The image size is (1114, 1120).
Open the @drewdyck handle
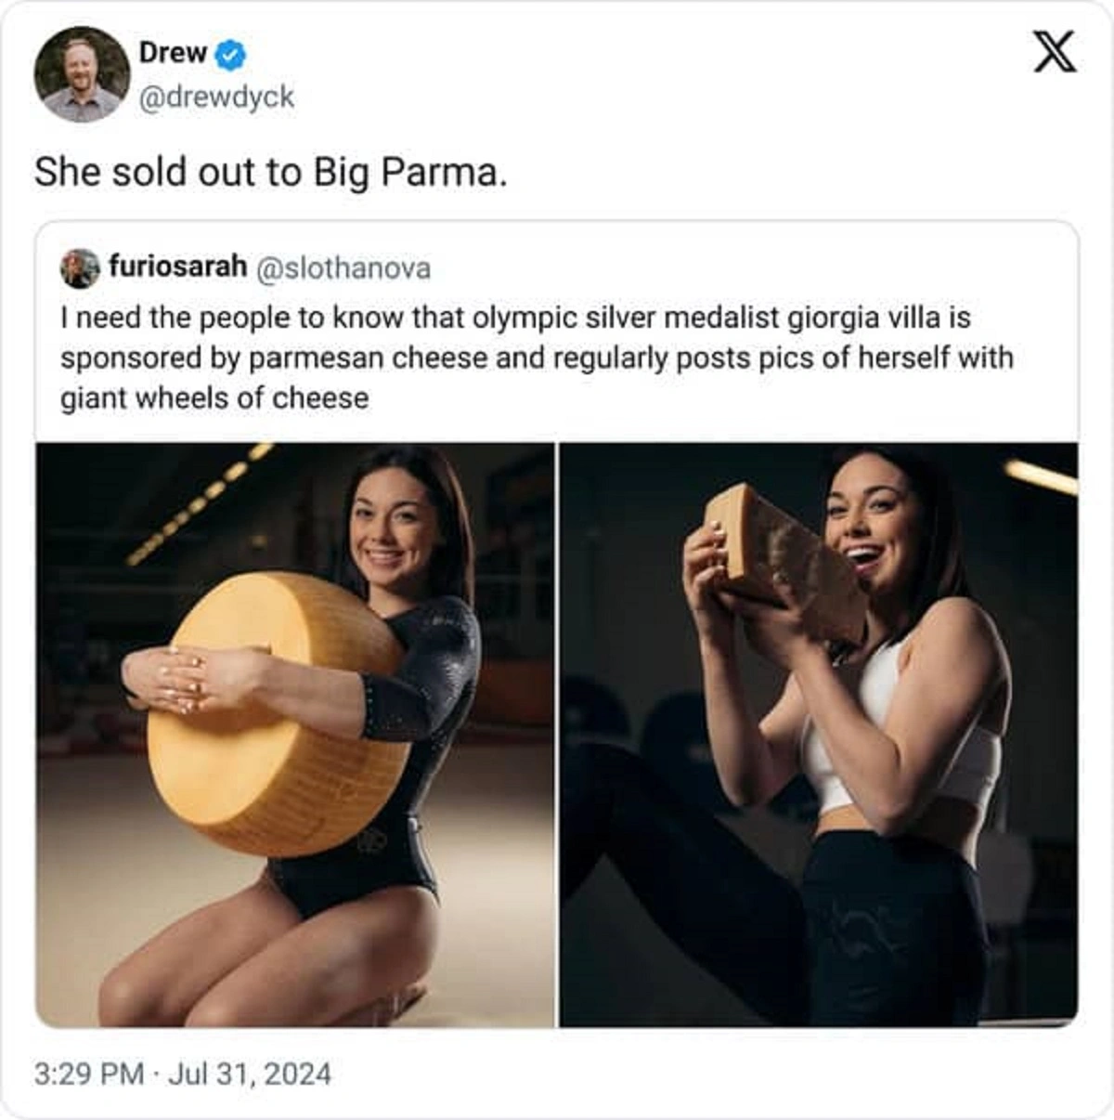pos(216,97)
